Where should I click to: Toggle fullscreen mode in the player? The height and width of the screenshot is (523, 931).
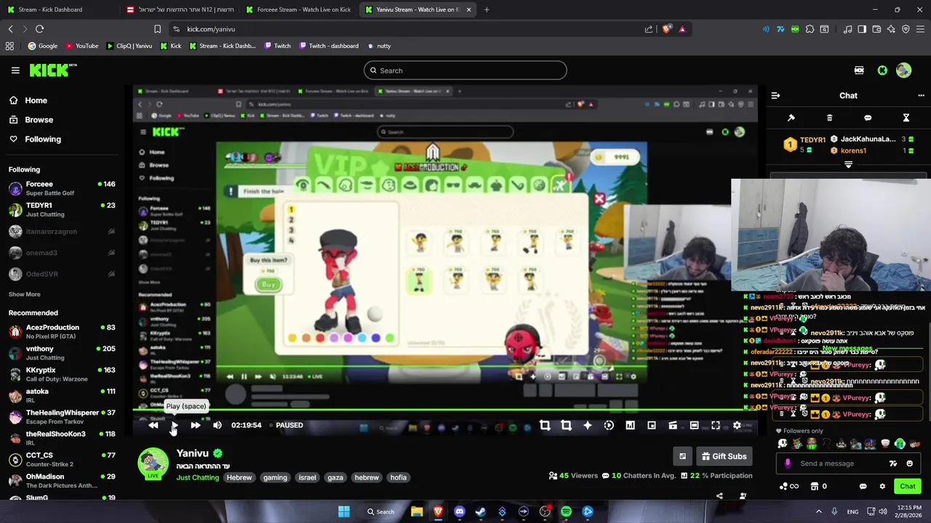pos(716,426)
